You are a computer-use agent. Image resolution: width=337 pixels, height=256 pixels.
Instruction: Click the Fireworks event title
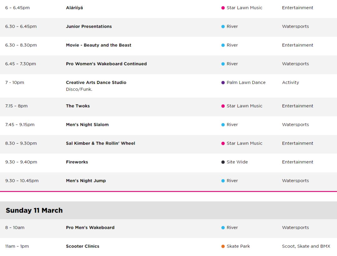[x=77, y=162]
